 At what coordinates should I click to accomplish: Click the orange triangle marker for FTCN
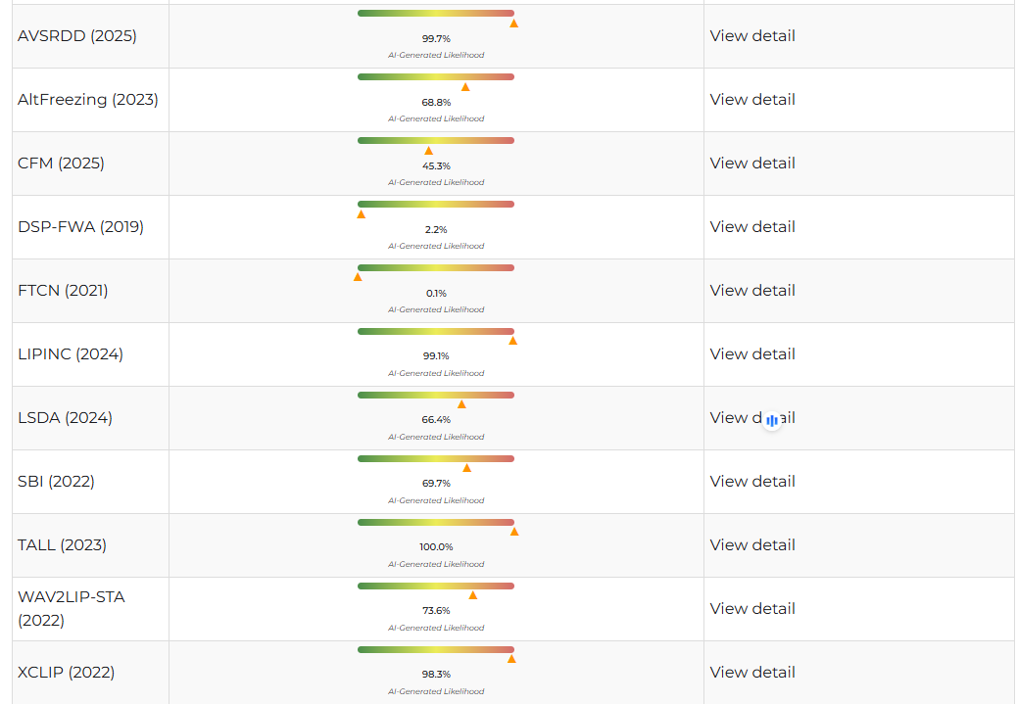coord(358,277)
